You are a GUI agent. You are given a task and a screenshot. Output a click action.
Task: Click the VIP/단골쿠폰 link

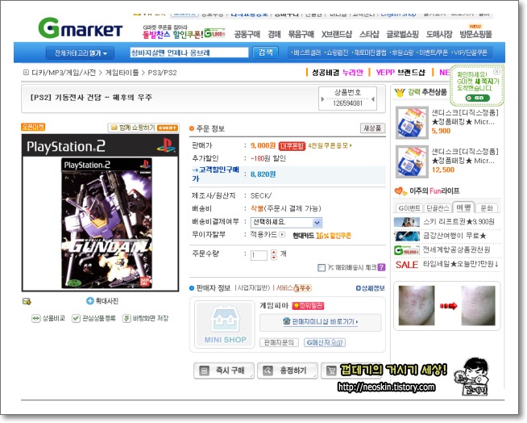(470, 53)
